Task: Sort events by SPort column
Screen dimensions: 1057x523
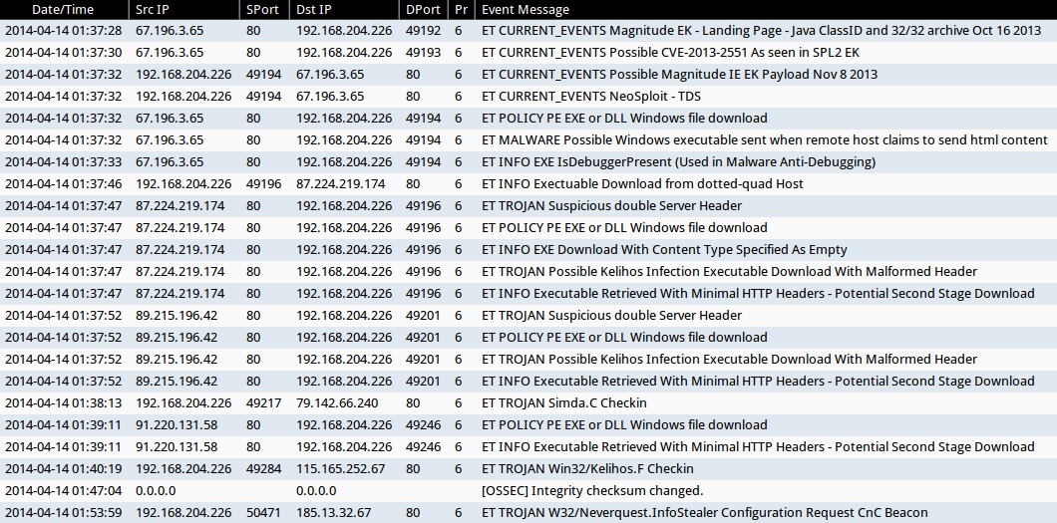Action: tap(263, 9)
